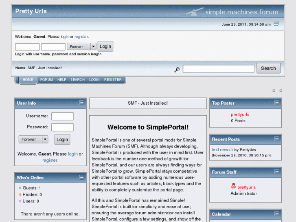Focus the User Info Password field

point(62,127)
